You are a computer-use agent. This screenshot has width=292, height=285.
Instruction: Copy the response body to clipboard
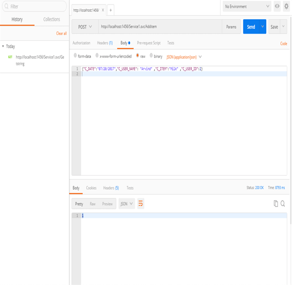[276, 203]
